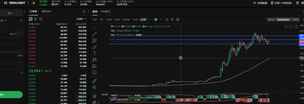Screen dimensions: 304x104
Task: Expand the chart type dropdown arrow
Action: coord(161,20)
